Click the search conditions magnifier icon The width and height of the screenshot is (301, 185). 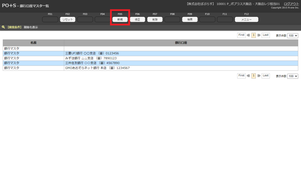[4, 27]
